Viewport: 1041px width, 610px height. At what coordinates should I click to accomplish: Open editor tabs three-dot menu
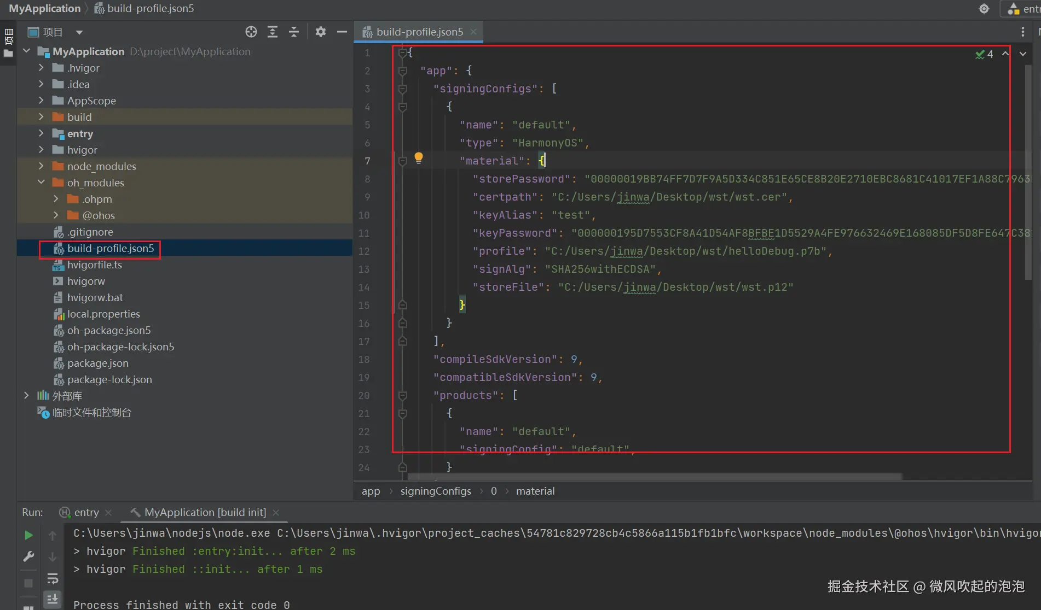point(1022,32)
